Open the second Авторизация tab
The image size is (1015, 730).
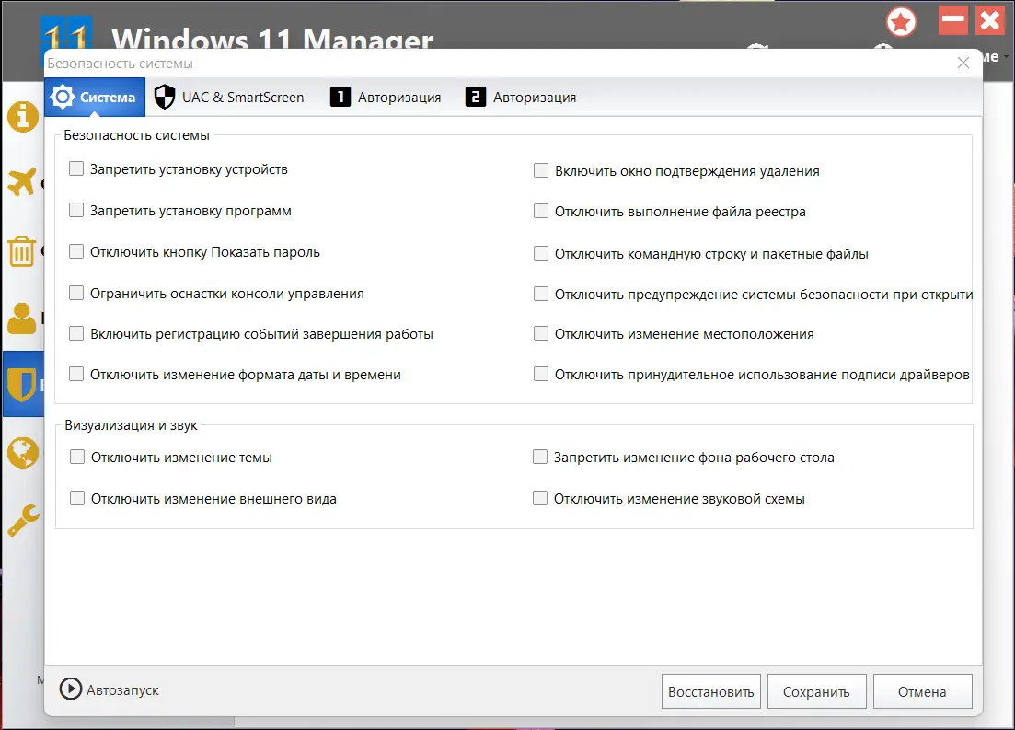click(x=521, y=98)
